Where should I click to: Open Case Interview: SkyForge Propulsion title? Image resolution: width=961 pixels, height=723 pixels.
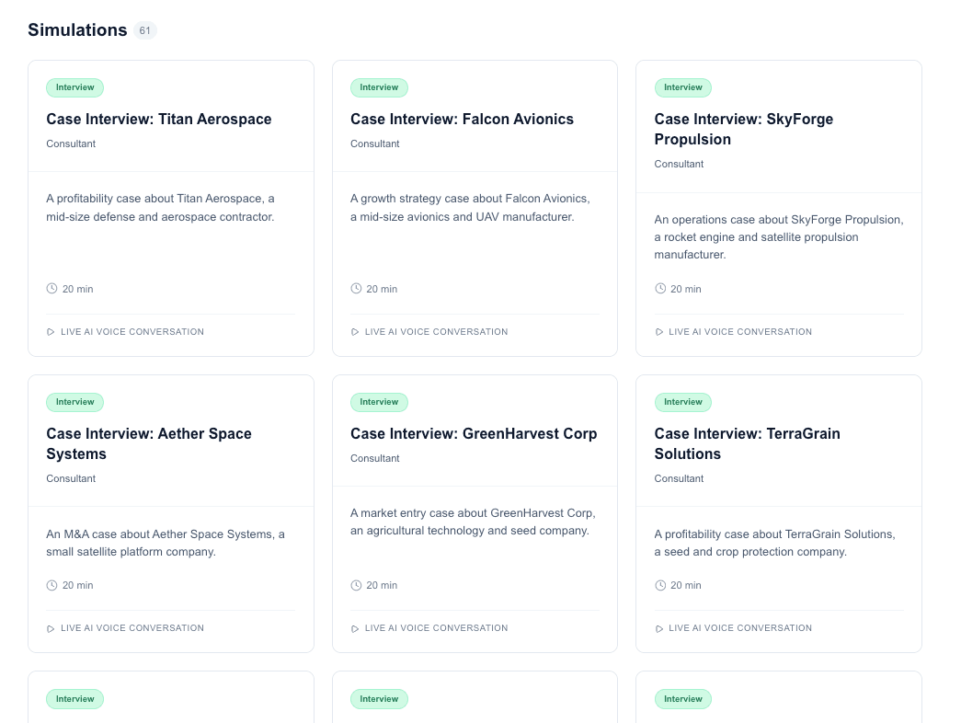[743, 130]
